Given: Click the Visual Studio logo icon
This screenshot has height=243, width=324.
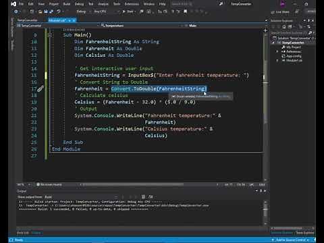Looking at the screenshot, I should tap(13, 4).
